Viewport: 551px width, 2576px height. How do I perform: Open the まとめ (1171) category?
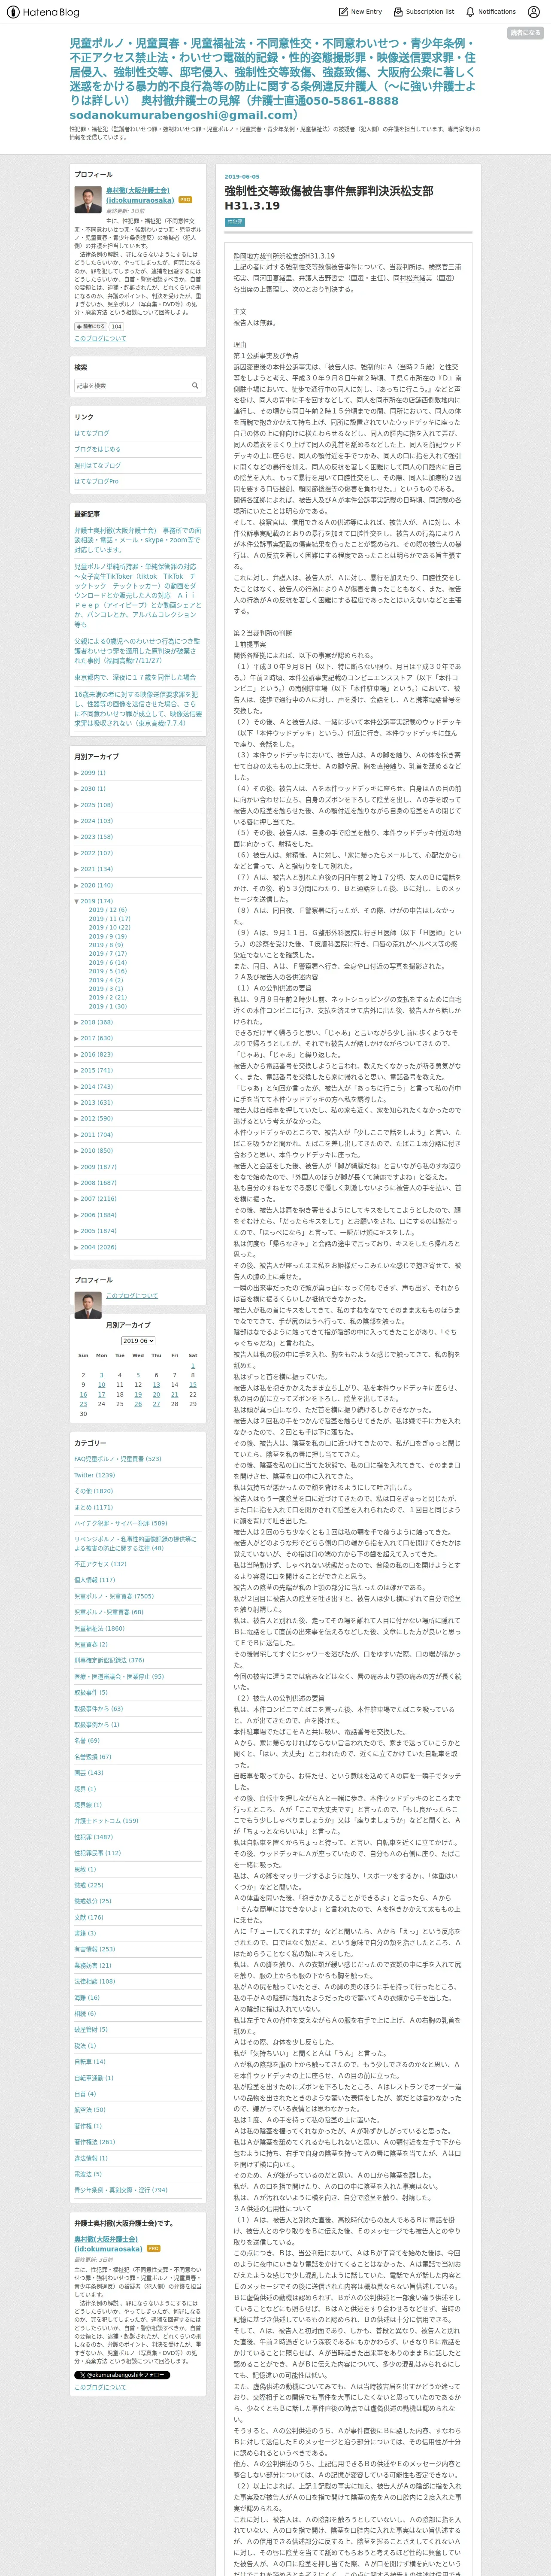click(93, 1507)
